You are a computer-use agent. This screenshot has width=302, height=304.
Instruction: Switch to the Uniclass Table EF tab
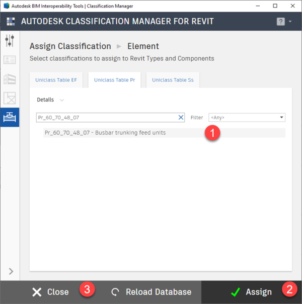[x=56, y=80]
